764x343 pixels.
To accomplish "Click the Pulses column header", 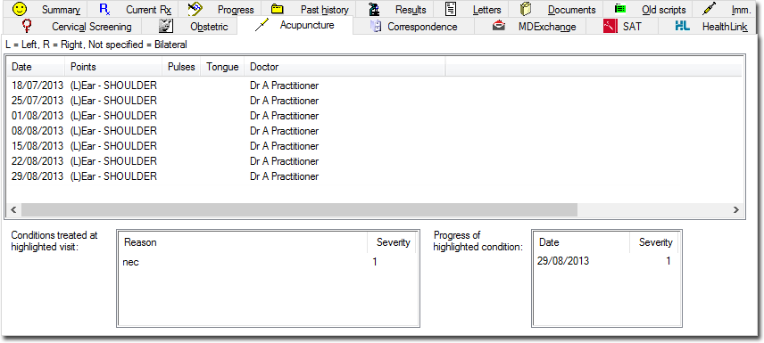I will coord(181,67).
